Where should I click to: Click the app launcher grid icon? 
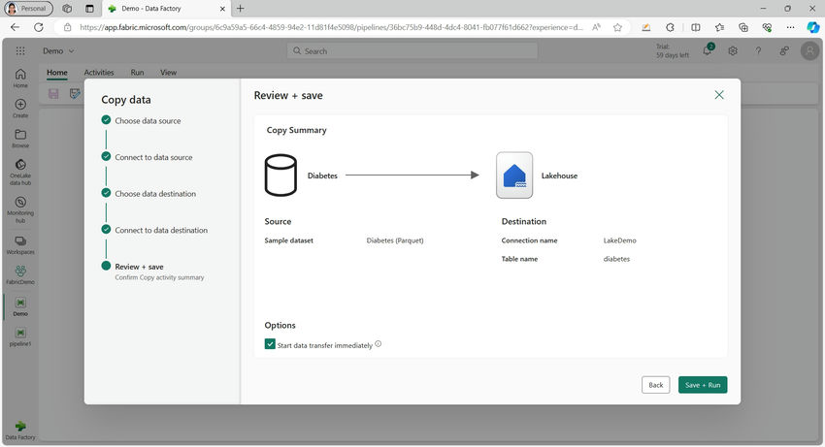point(20,50)
